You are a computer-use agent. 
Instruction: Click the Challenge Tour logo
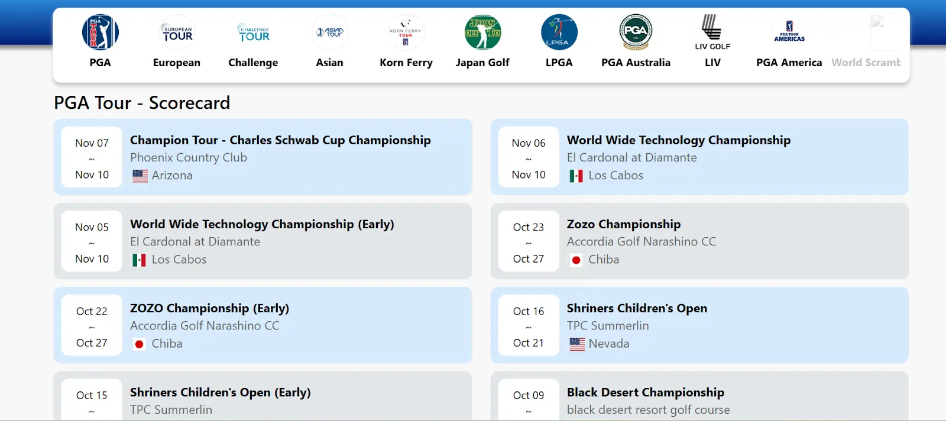click(253, 33)
